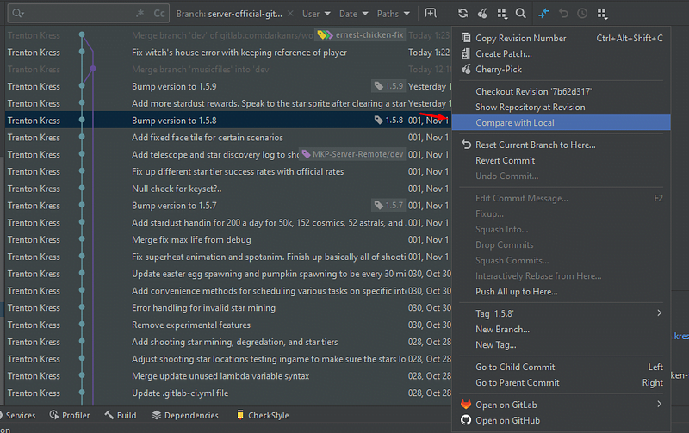
Task: Select Push All up to Here...
Action: (x=562, y=292)
